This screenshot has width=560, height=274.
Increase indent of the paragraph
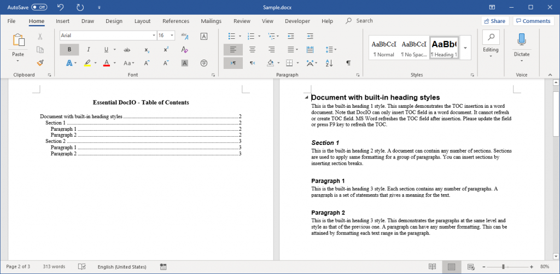[310, 36]
